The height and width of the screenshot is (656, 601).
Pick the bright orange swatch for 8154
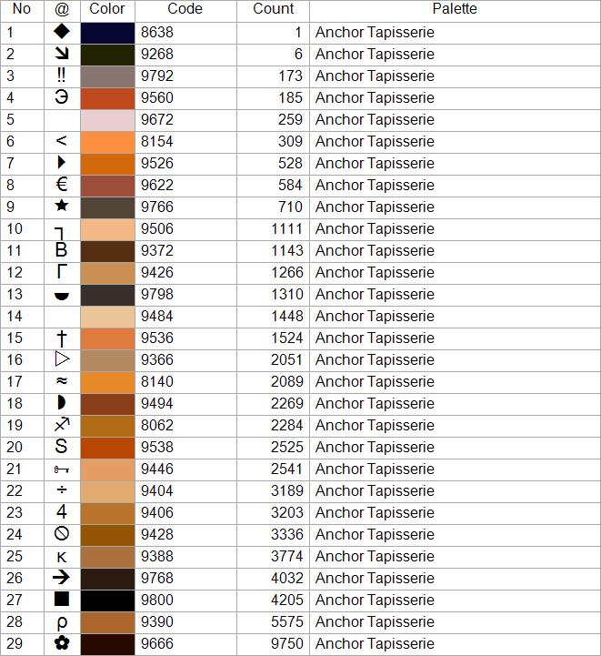click(108, 142)
